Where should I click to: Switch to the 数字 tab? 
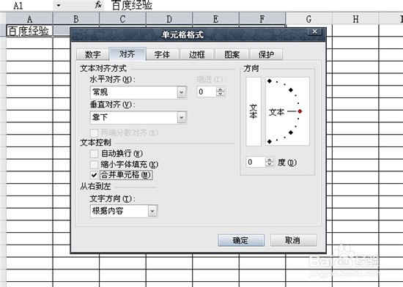pyautogui.click(x=92, y=54)
